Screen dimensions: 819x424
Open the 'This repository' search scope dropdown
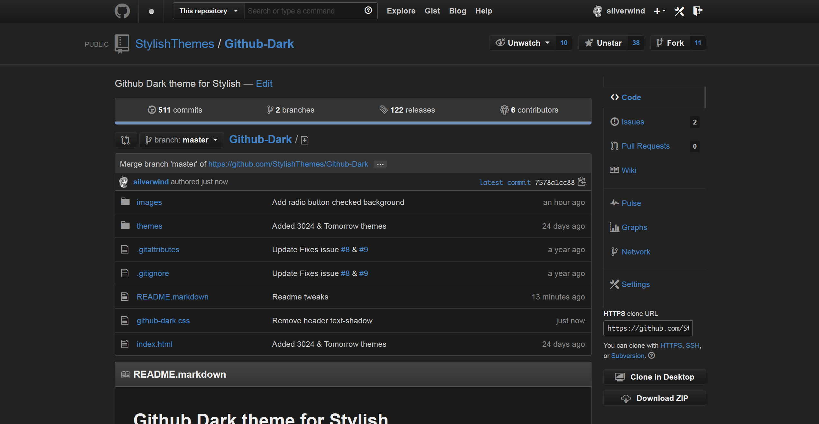[x=209, y=11]
